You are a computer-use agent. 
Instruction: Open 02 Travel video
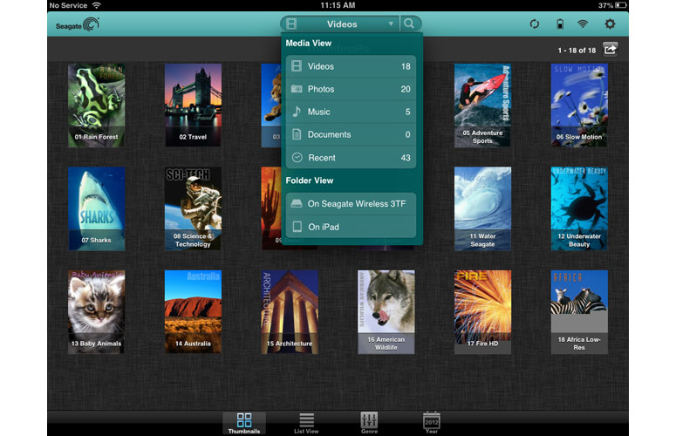point(193,106)
